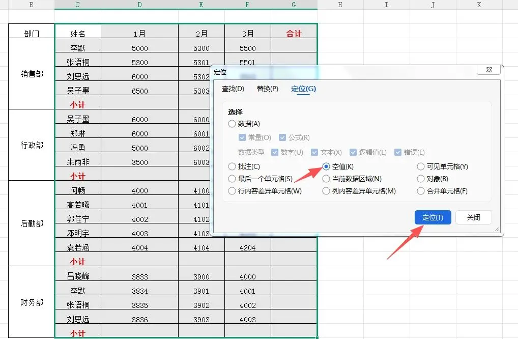Click the cell containing 6500
This screenshot has width=518, height=339.
[140, 88]
